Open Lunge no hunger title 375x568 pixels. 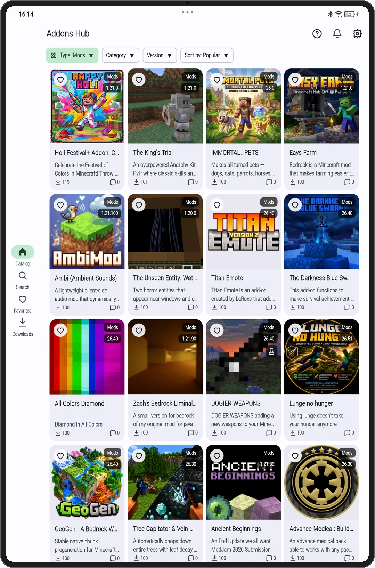click(311, 403)
